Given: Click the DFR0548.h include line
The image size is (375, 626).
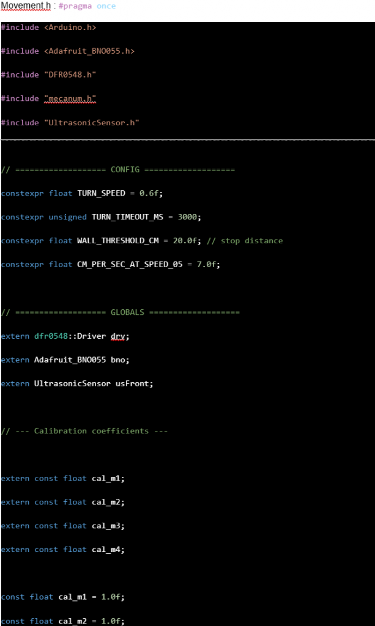Looking at the screenshot, I should click(x=49, y=75).
